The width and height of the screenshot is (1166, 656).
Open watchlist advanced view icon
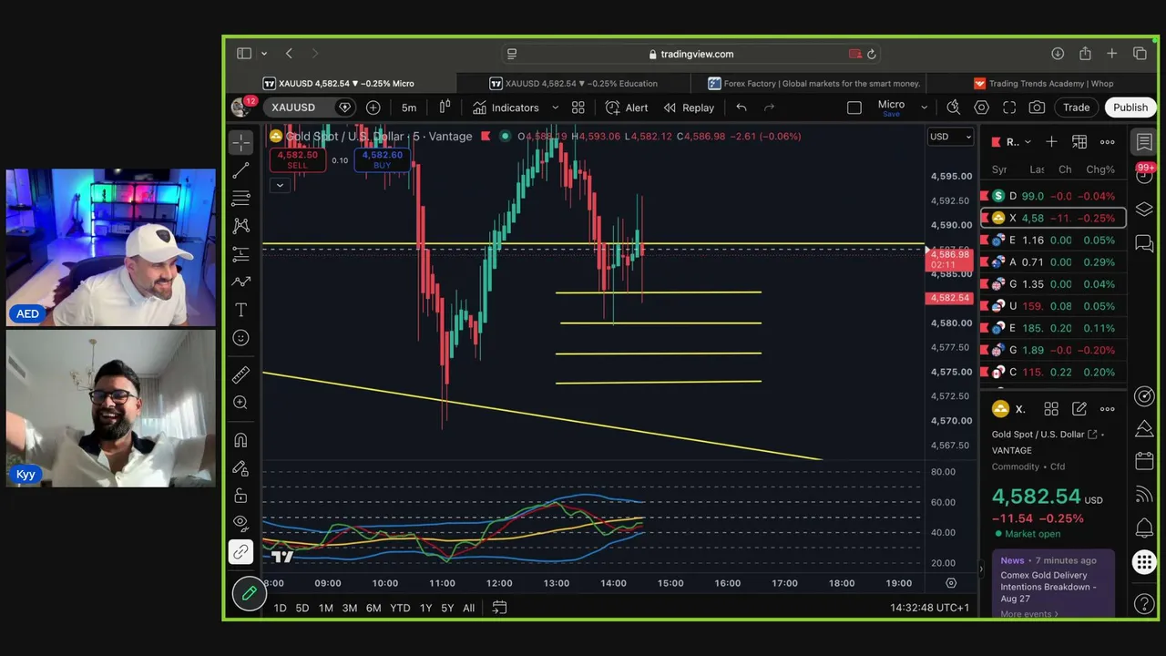click(1079, 142)
